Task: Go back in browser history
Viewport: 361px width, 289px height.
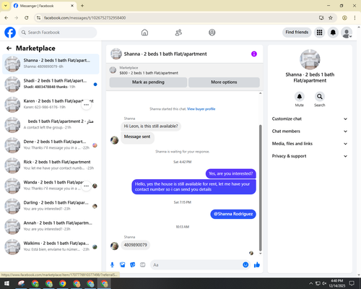Action: 6,18
